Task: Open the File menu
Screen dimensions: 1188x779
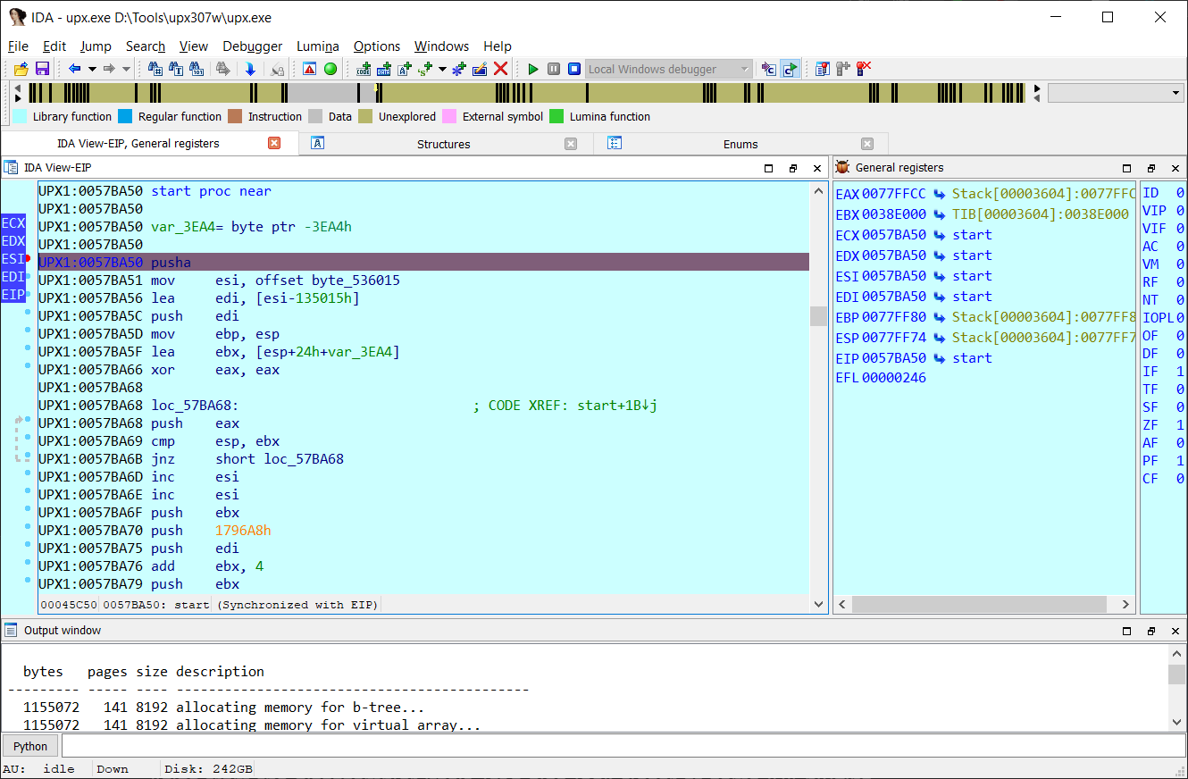Action: tap(18, 46)
